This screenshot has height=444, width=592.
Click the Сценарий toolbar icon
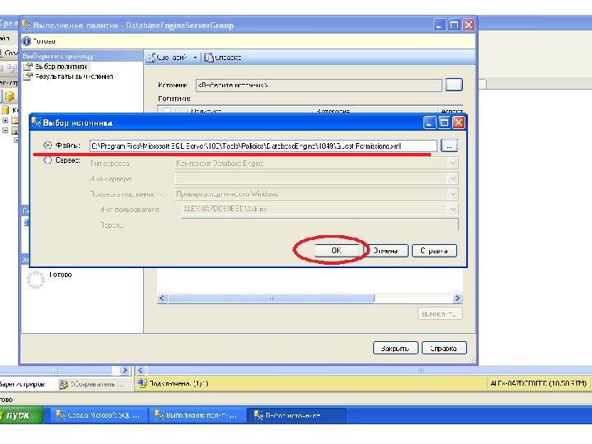[151, 58]
